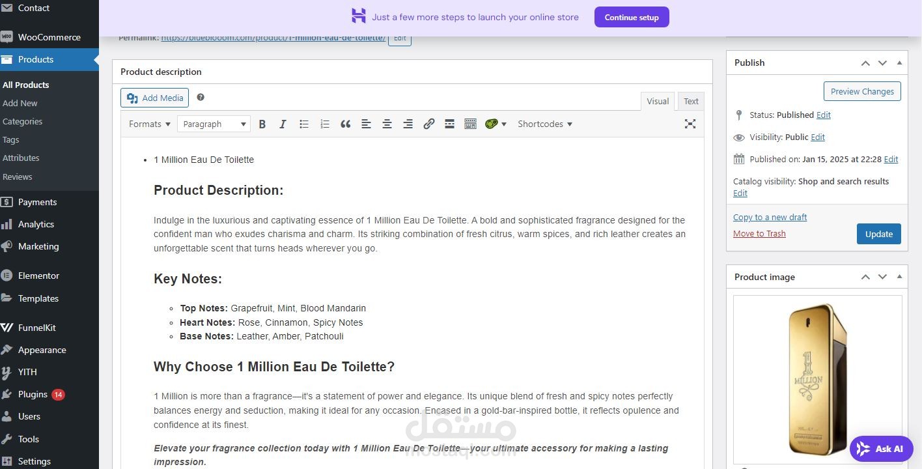This screenshot has width=922, height=469.
Task: Open WooCommerce menu in sidebar
Action: (49, 37)
